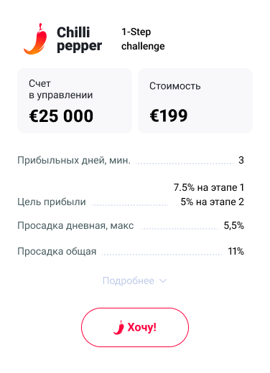Click the €25 000 account amount

61,116
